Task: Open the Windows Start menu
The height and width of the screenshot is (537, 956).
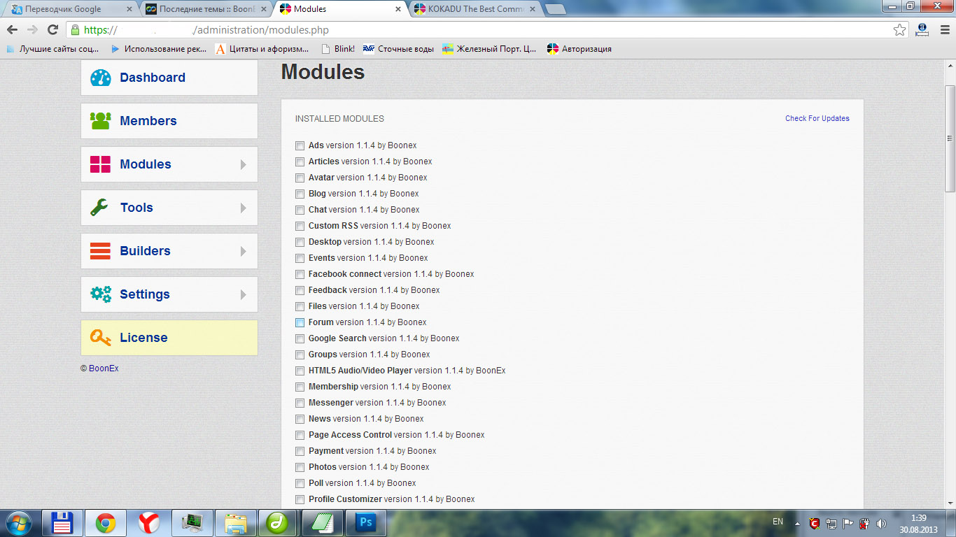Action: [17, 522]
